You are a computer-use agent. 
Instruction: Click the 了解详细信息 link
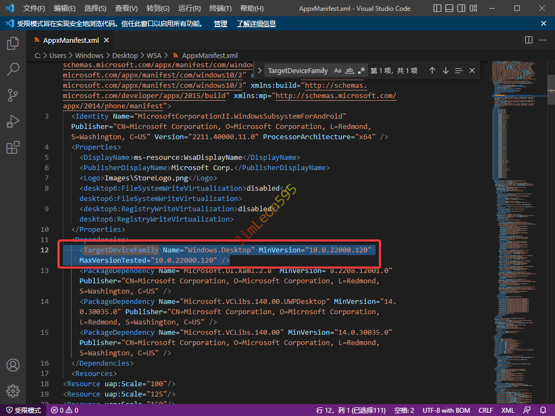[256, 24]
